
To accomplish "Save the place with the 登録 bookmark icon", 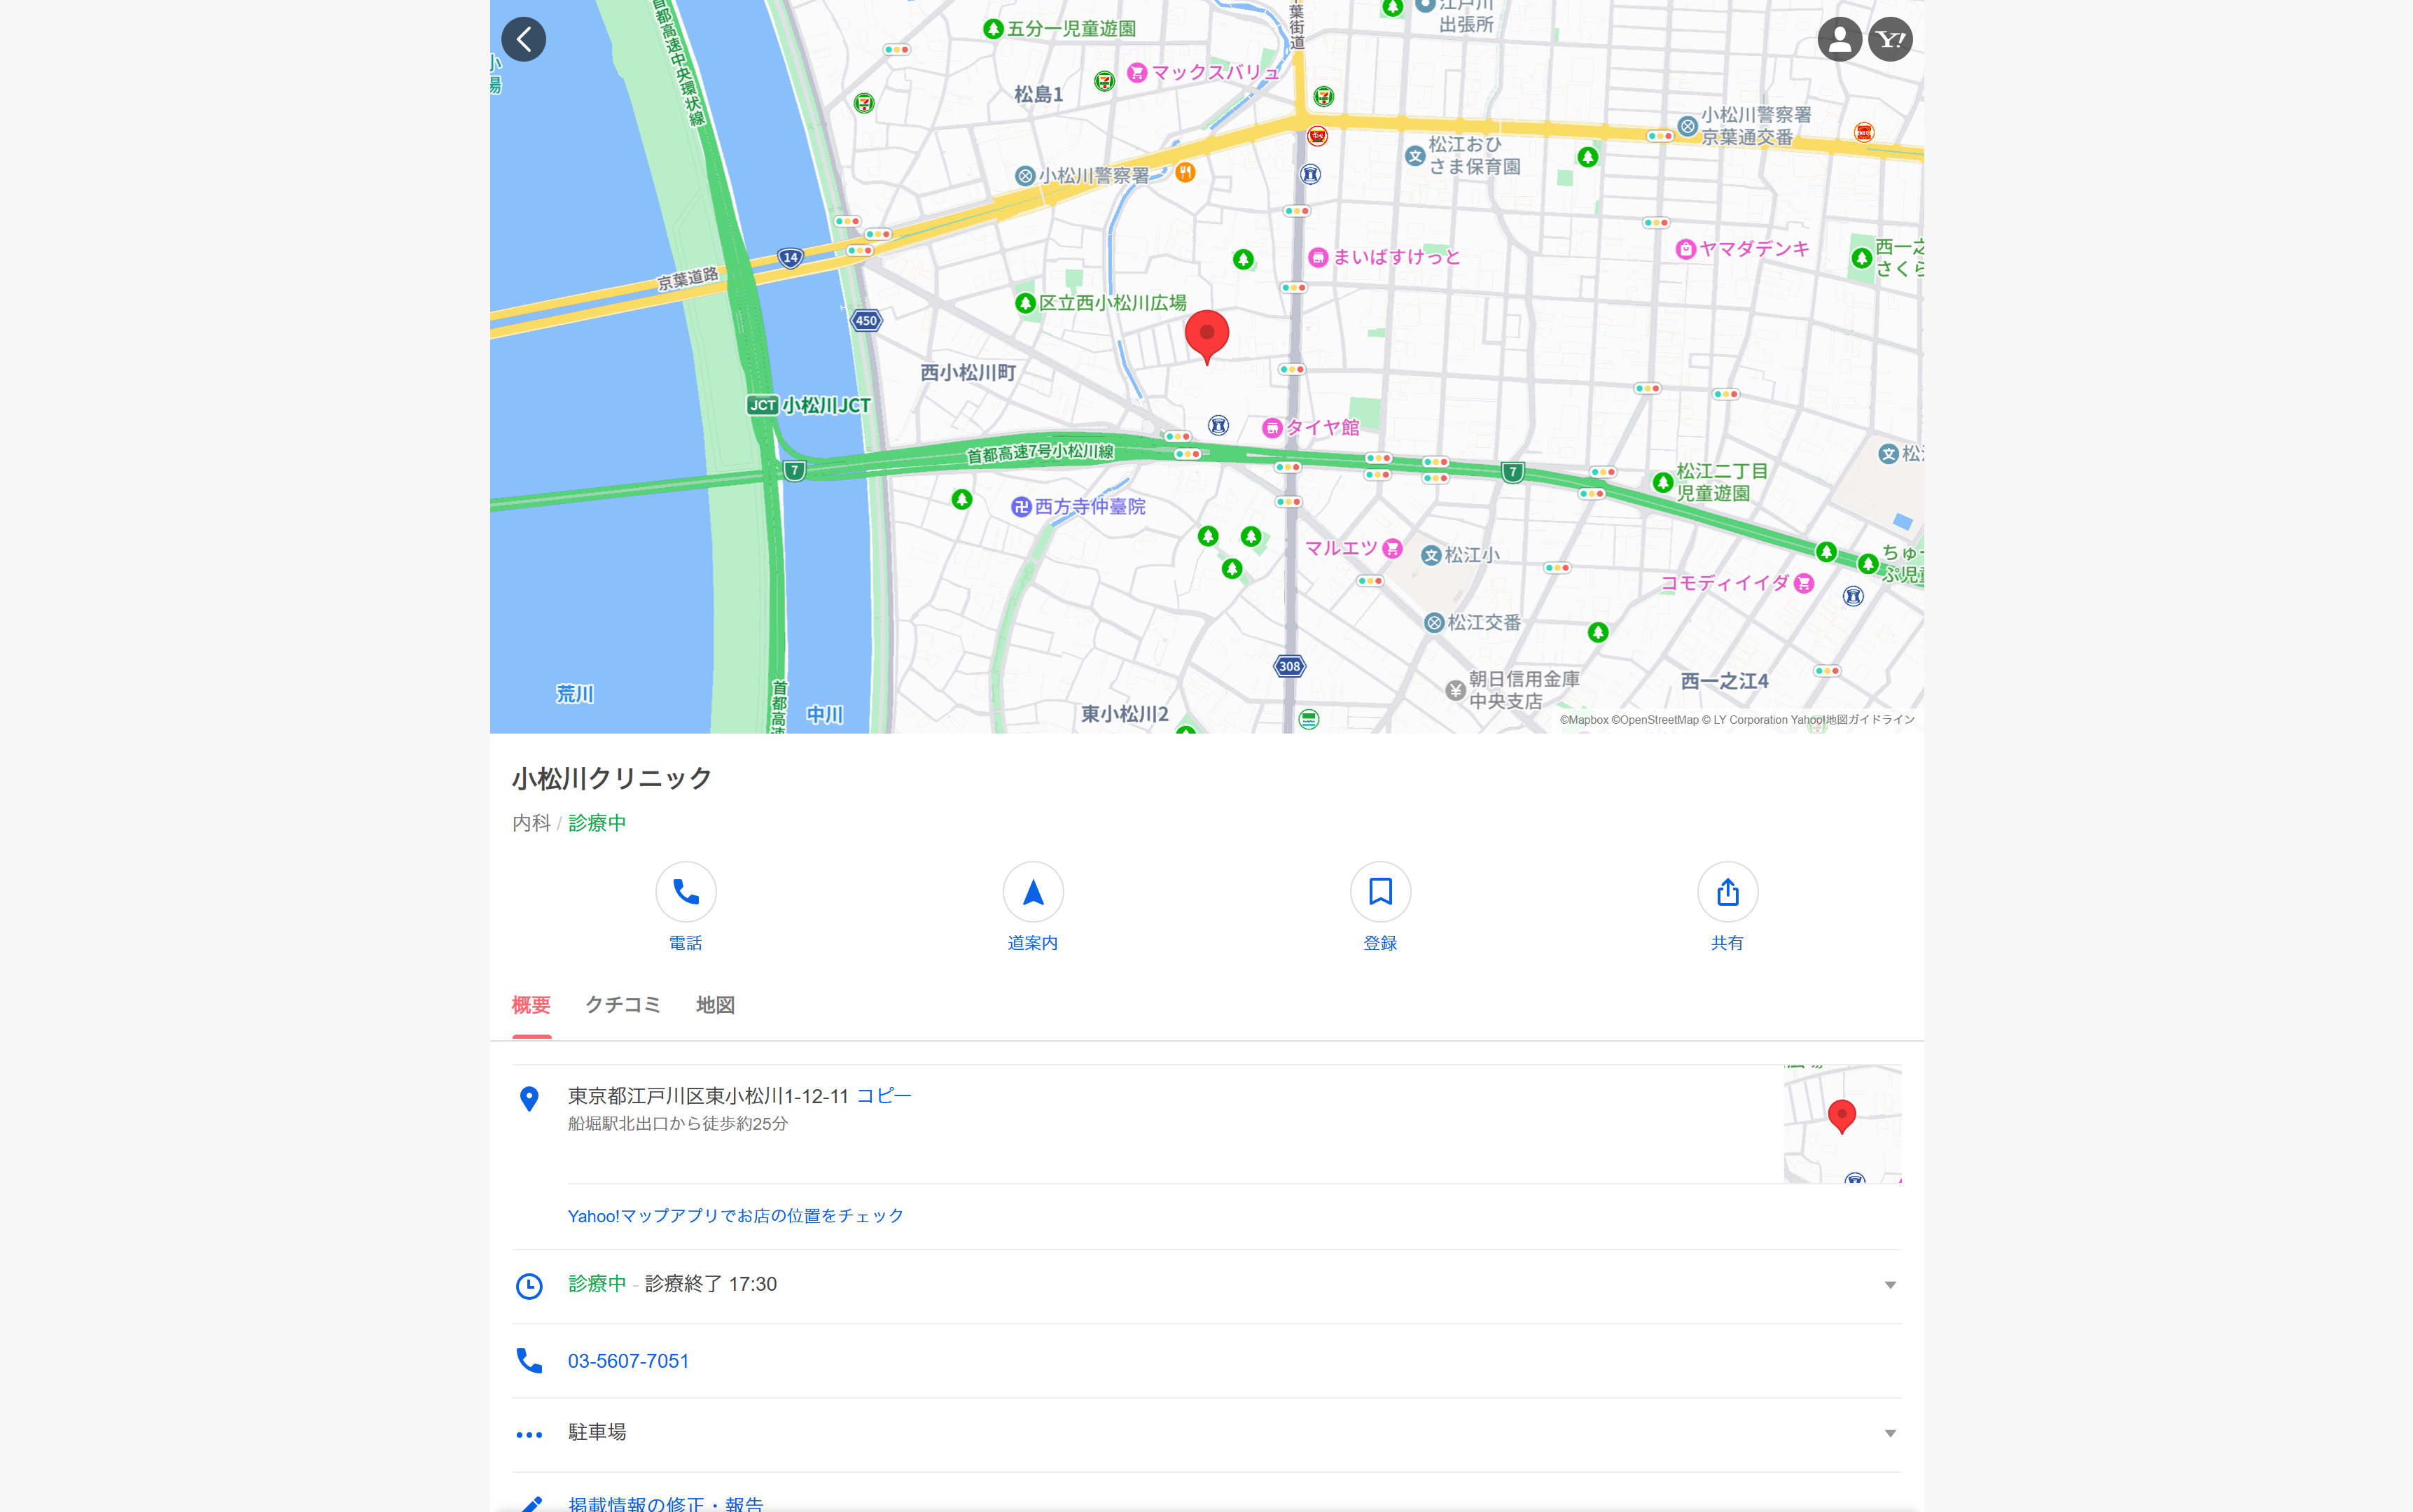I will coord(1379,891).
